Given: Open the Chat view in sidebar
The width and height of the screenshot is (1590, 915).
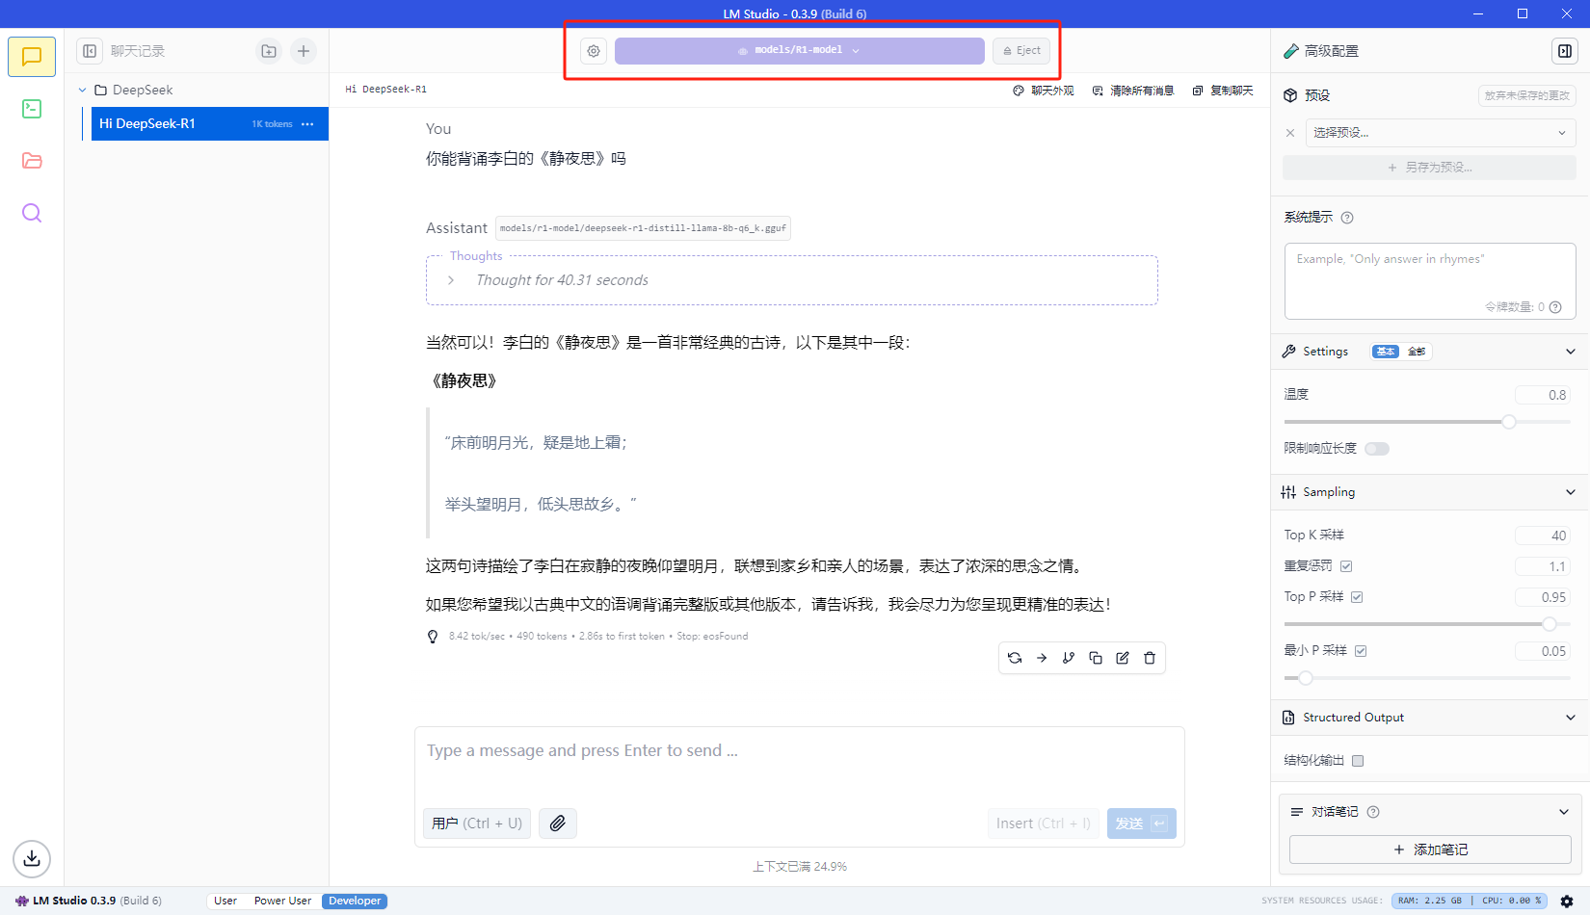Looking at the screenshot, I should pyautogui.click(x=32, y=57).
